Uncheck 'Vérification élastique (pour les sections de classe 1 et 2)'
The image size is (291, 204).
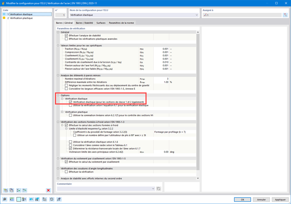click(x=70, y=102)
